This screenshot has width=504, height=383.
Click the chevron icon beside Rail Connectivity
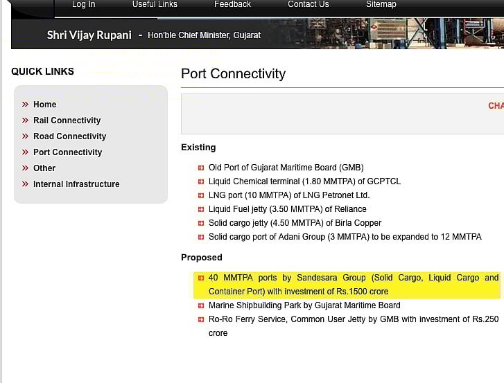(x=25, y=121)
